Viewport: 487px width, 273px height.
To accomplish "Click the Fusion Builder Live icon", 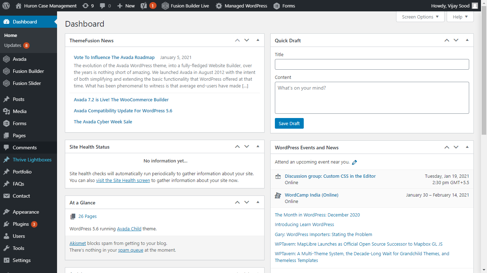I will pos(165,6).
